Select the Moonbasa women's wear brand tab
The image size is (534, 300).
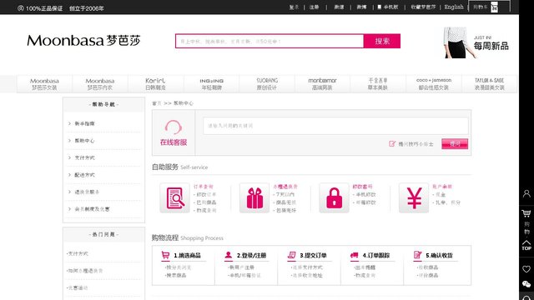pyautogui.click(x=44, y=84)
